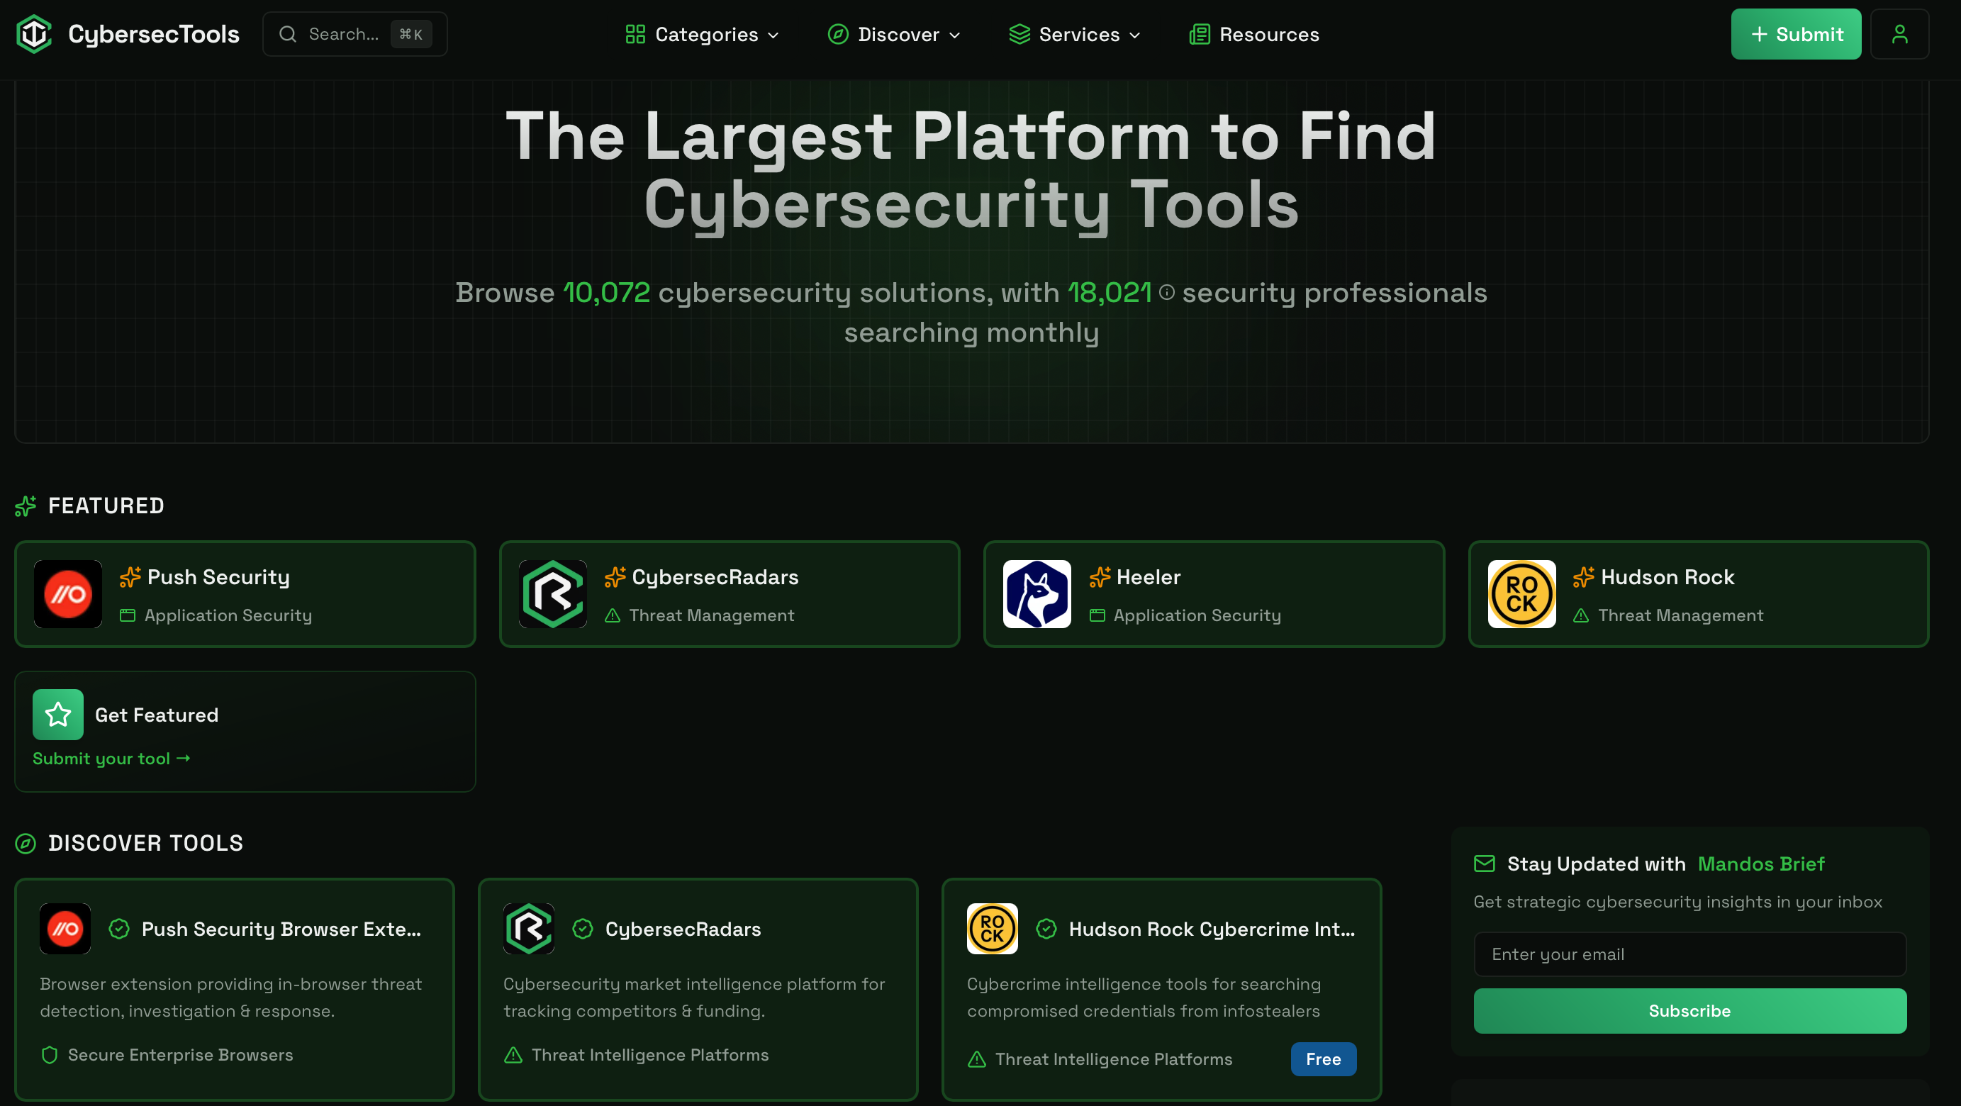
Task: Click the 10,072 solutions count
Action: point(606,292)
